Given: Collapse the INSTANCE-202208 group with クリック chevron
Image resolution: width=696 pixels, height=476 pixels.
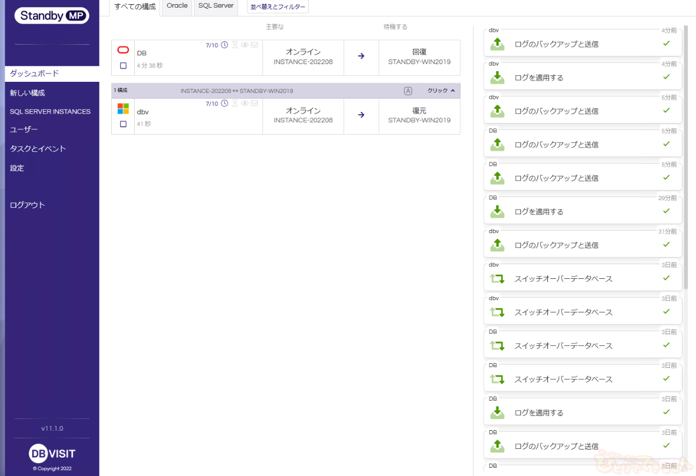Looking at the screenshot, I should tap(441, 91).
